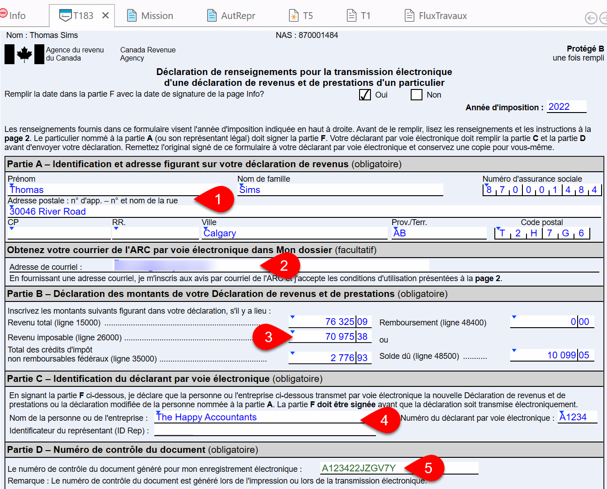
Task: Open the AutRepr tab
Action: [x=231, y=15]
